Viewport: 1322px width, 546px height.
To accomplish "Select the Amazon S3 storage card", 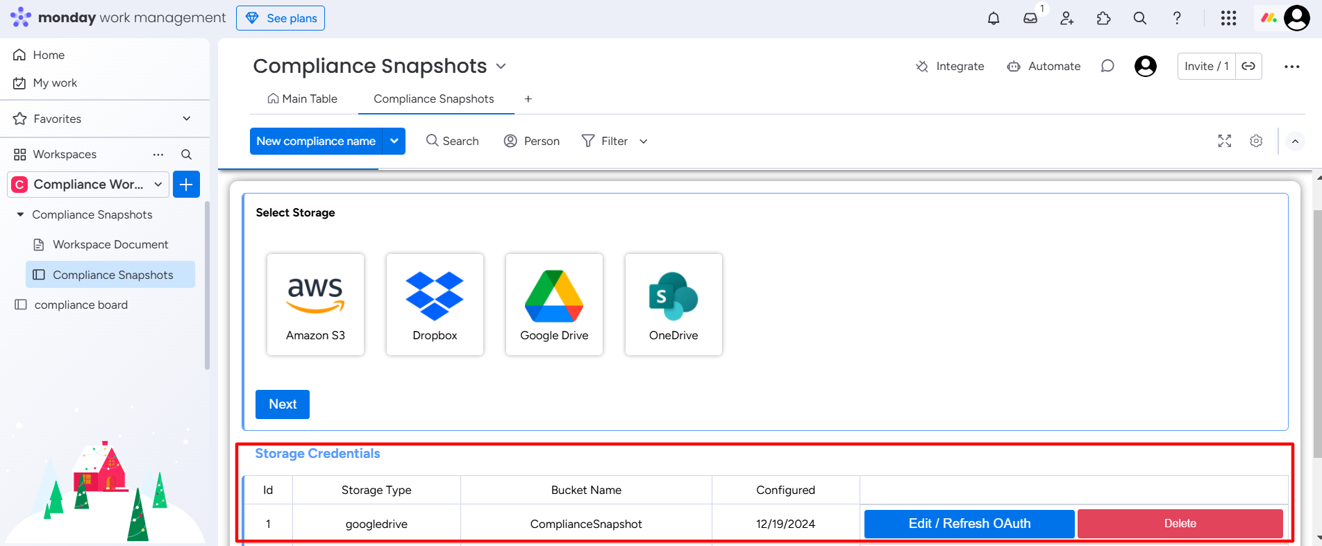I will coord(315,305).
